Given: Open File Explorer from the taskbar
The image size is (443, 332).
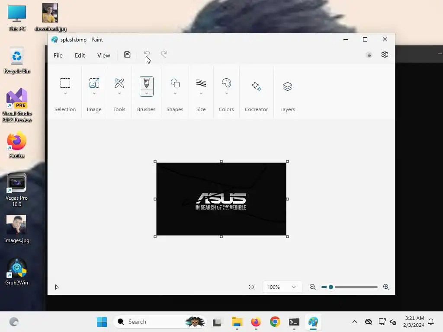Looking at the screenshot, I should [x=237, y=322].
